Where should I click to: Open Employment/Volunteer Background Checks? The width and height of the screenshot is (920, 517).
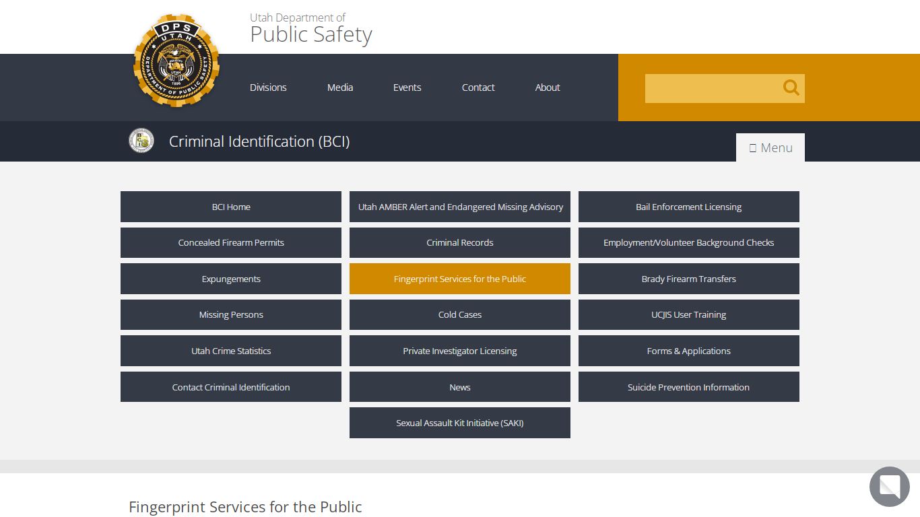(x=689, y=242)
